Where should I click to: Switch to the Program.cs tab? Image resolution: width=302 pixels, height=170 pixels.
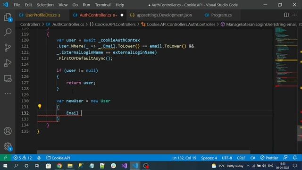(221, 15)
